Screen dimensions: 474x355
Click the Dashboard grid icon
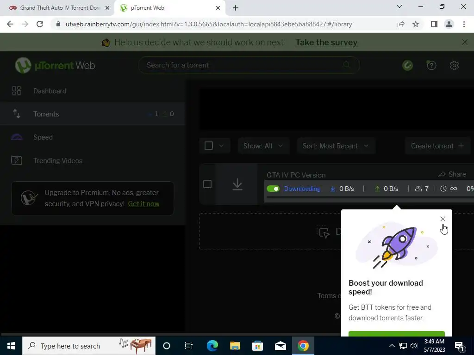coord(17,91)
